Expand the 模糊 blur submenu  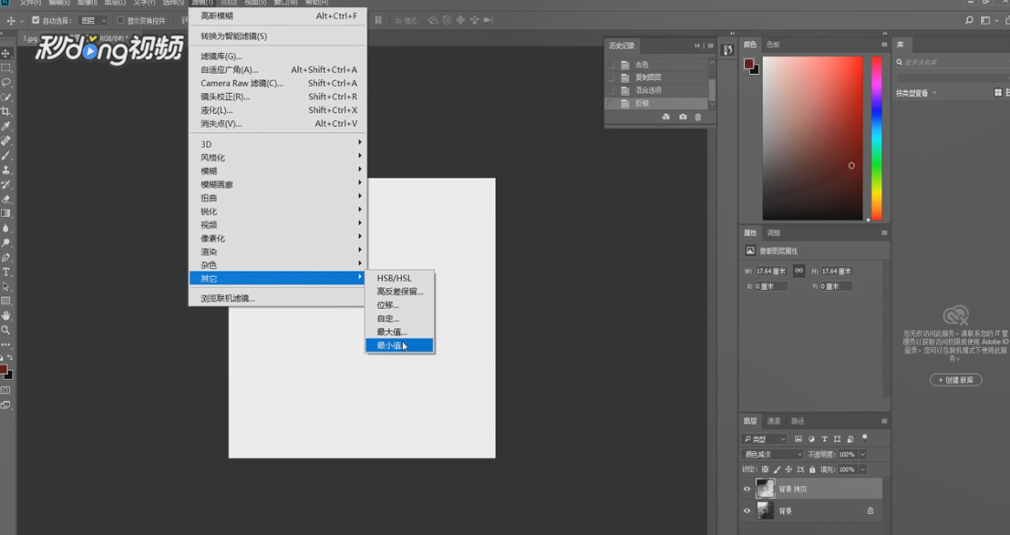[x=278, y=170]
